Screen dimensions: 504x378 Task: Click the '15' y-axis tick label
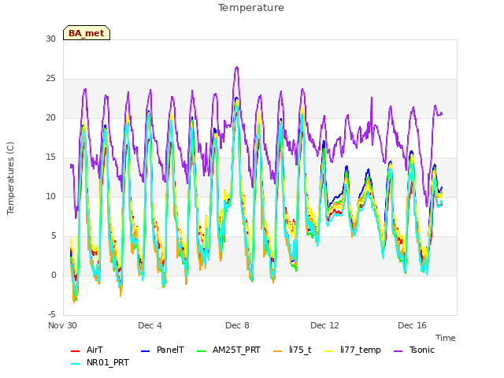point(50,157)
